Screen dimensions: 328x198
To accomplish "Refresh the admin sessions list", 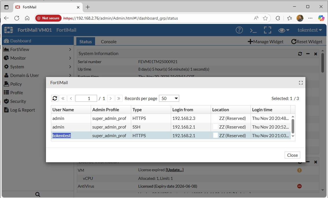I will click(55, 98).
